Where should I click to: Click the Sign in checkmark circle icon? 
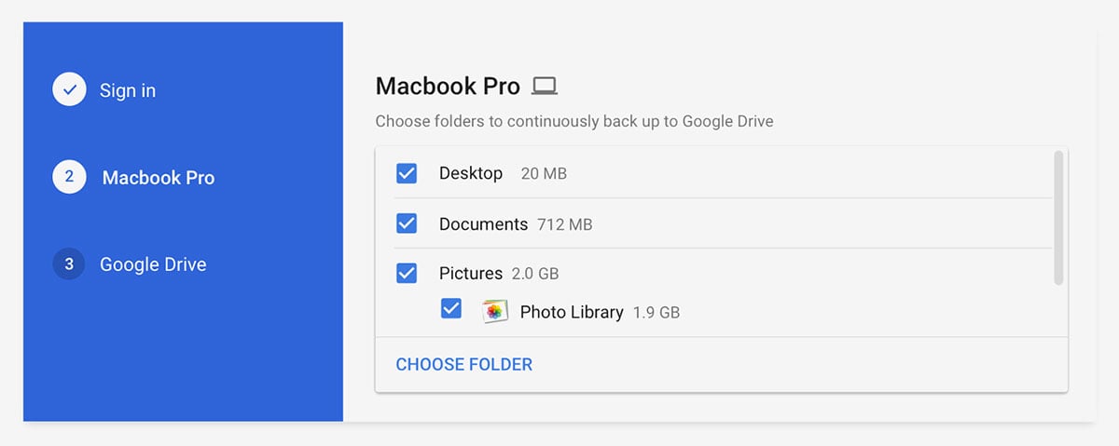coord(69,90)
